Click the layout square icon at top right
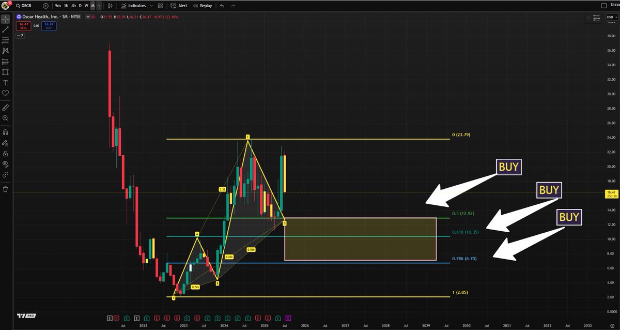This screenshot has height=330, width=620. coord(605,6)
